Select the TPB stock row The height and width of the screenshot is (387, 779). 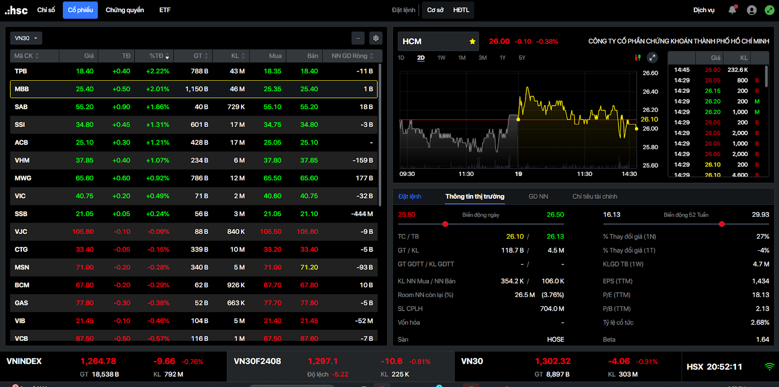[x=194, y=71]
